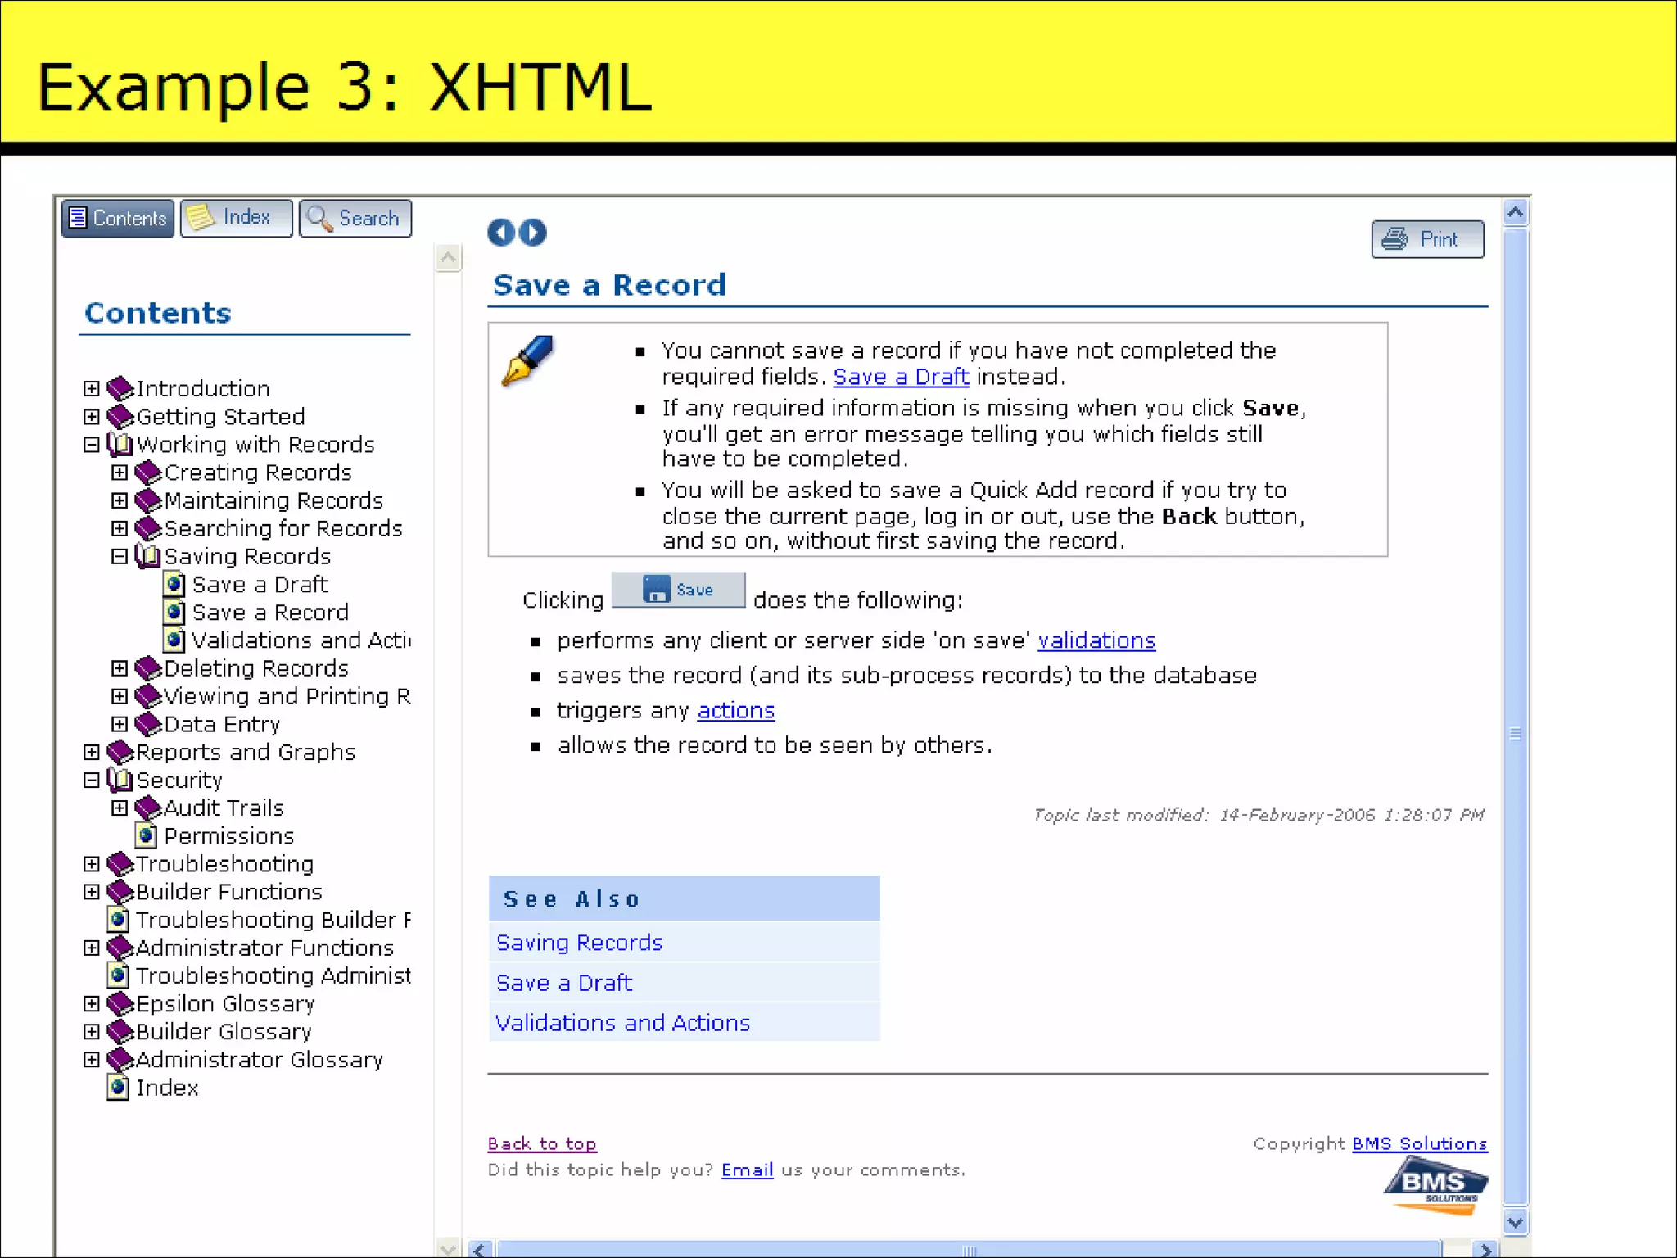This screenshot has height=1258, width=1677.
Task: Click the next topic arrow icon
Action: pos(533,233)
